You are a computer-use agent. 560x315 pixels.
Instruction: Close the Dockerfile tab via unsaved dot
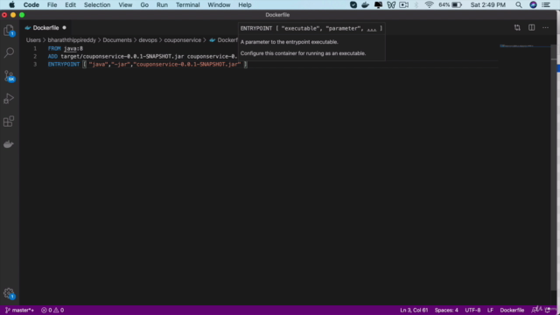(64, 27)
